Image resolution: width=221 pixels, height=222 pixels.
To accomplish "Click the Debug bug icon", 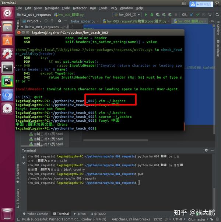I will 152,15.
